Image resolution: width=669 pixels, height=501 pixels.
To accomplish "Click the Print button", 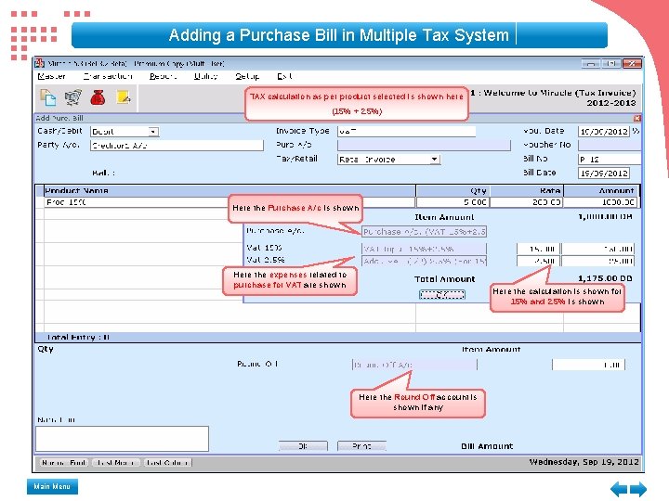I will 361,446.
